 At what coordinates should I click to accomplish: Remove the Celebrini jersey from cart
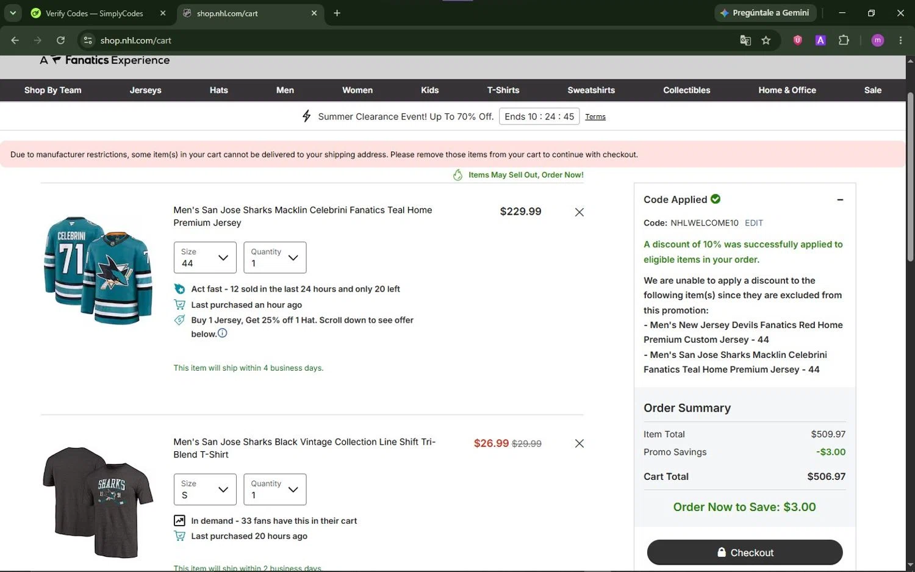(579, 212)
